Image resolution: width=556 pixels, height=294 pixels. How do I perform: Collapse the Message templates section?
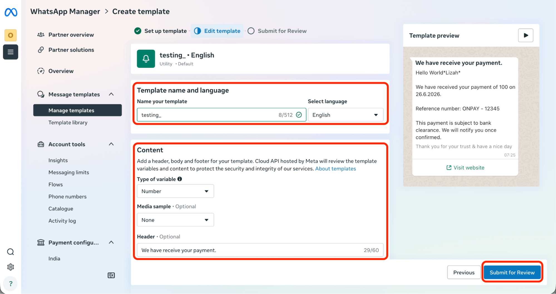pos(111,94)
